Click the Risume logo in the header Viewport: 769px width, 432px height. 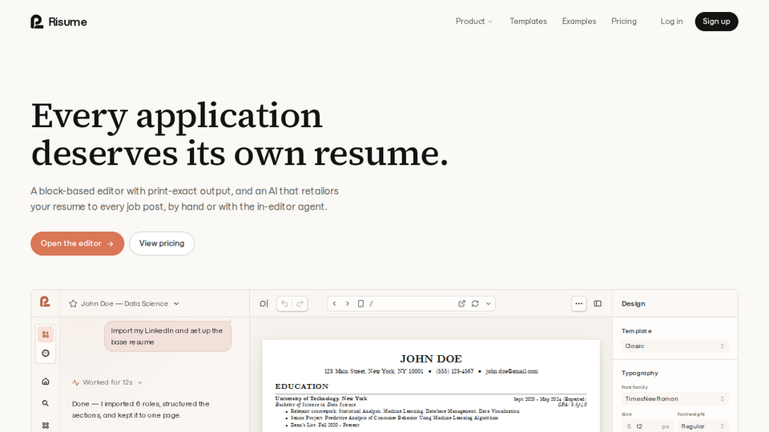pyautogui.click(x=58, y=22)
